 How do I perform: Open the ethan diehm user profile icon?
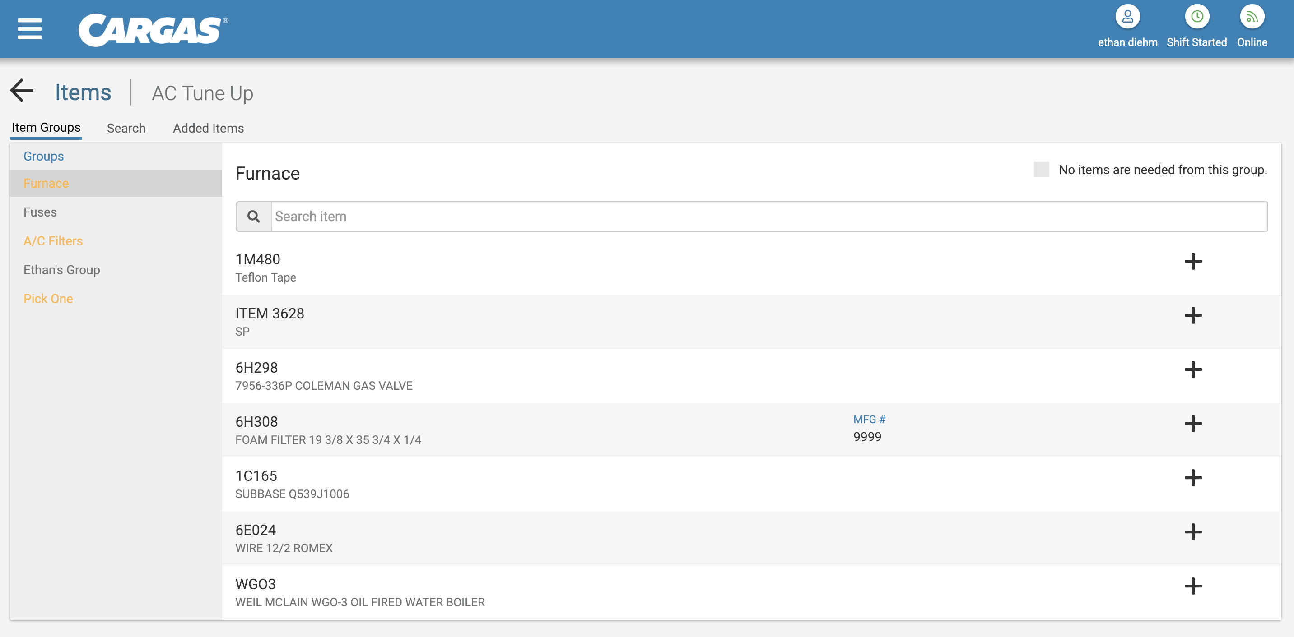coord(1127,17)
